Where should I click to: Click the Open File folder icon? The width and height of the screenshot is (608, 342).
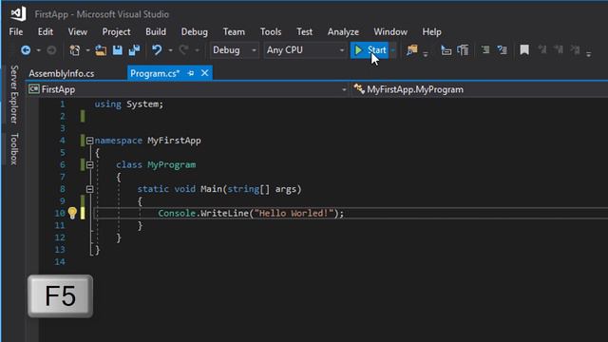[101, 50]
